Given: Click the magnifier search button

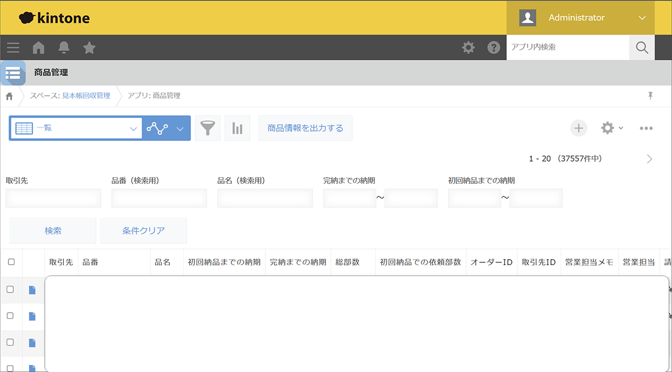Looking at the screenshot, I should (642, 48).
